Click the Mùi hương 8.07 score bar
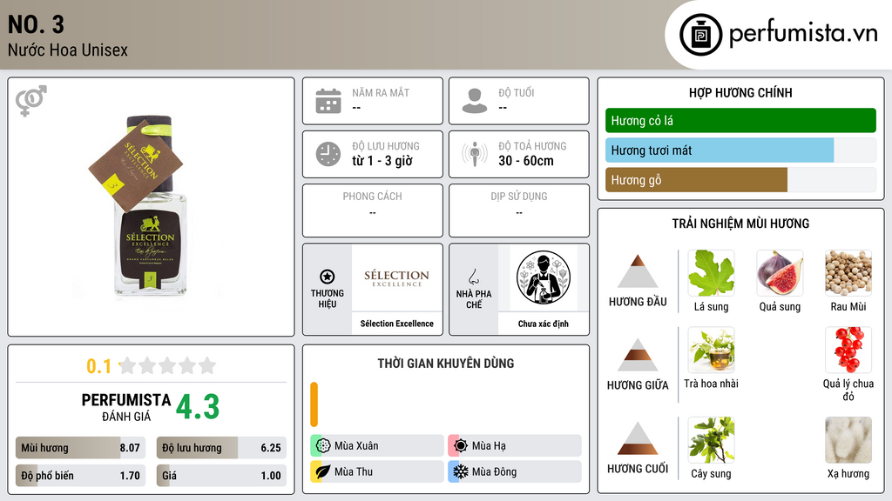The height and width of the screenshot is (501, 892). (x=81, y=448)
